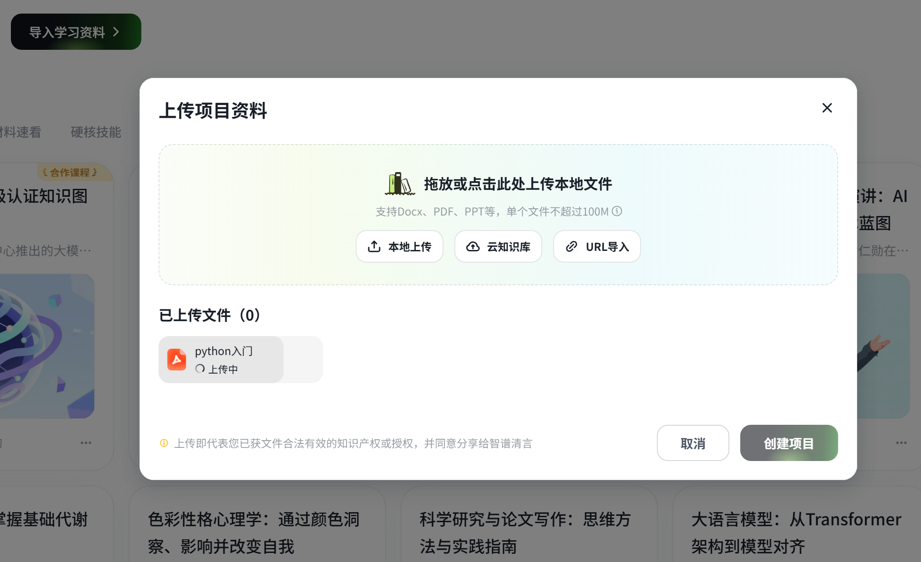
Task: Click the books icon in upload area
Action: pyautogui.click(x=400, y=184)
